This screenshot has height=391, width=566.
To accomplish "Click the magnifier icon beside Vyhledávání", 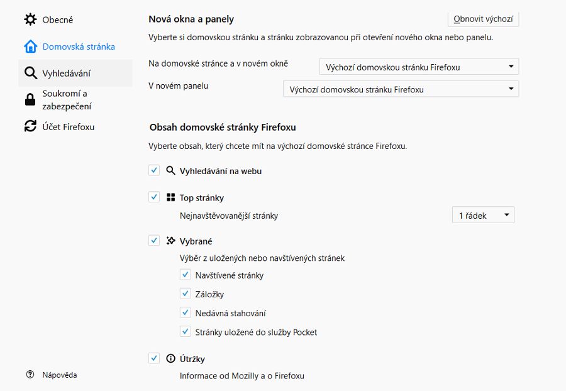I will [x=30, y=74].
